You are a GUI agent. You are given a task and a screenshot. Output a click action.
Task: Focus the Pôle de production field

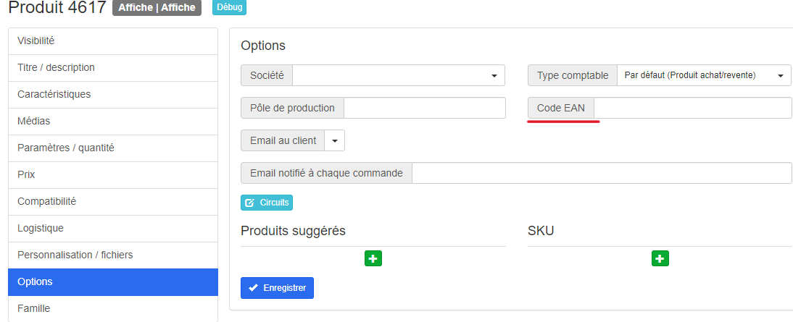[x=425, y=108]
